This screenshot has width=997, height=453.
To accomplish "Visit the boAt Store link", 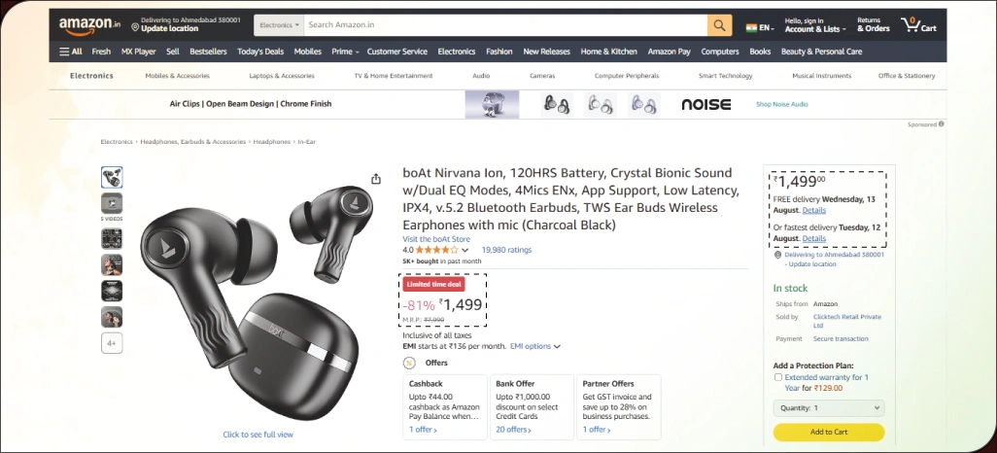I will click(x=436, y=239).
